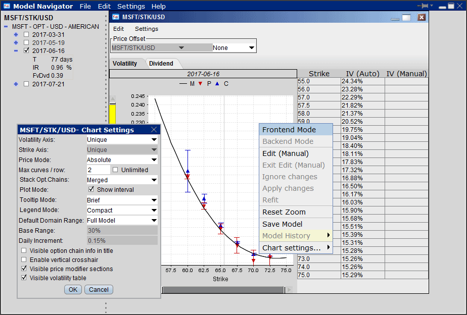Switch to the Volatility tab
Viewport: 467px width, 315px height.
(125, 64)
